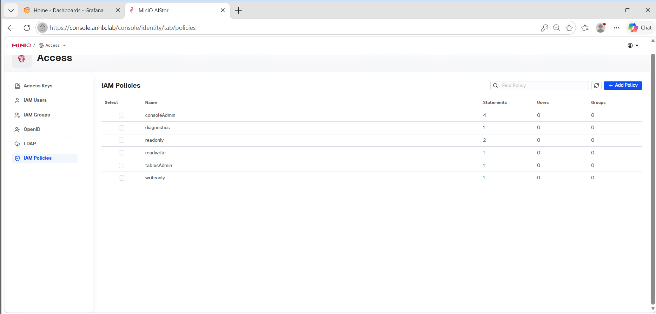Check the tablesAdmin policy checkbox

tap(121, 165)
